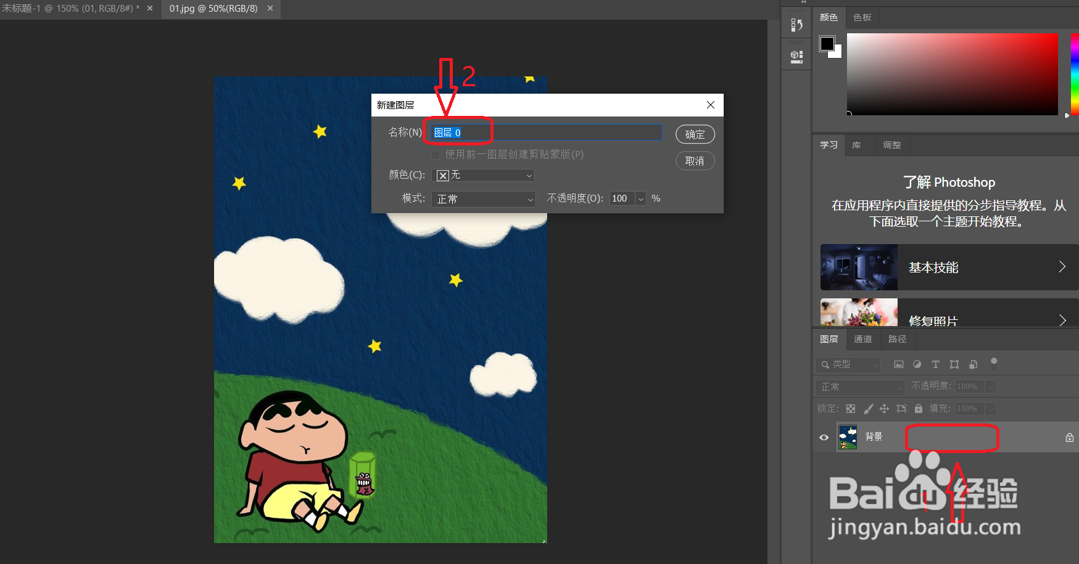Click the panel collapse double-arrow at top
1079x564 pixels.
(x=804, y=2)
